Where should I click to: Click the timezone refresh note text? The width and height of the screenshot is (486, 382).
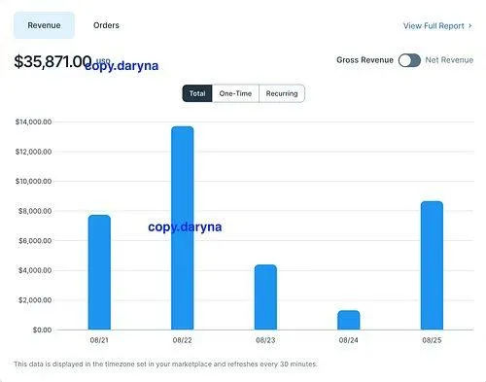click(x=165, y=364)
